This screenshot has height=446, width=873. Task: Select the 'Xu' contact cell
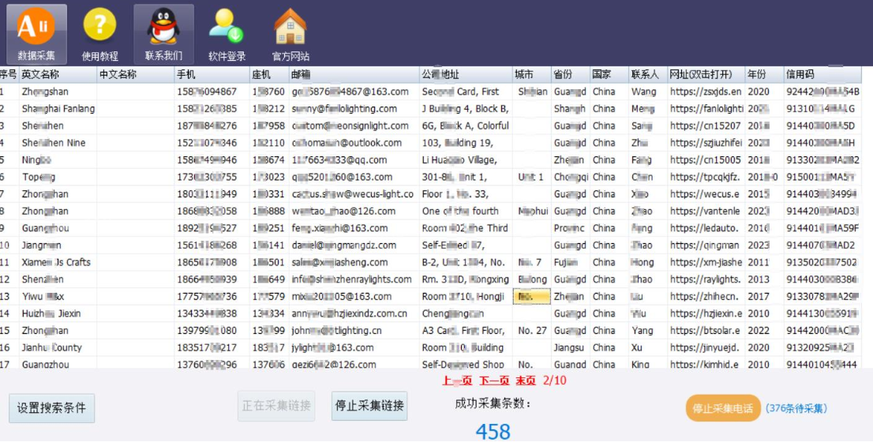[648, 347]
